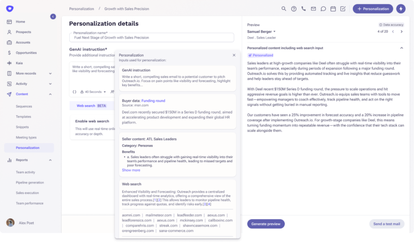
Task: Click the Content paper plane icon
Action: pos(9,94)
